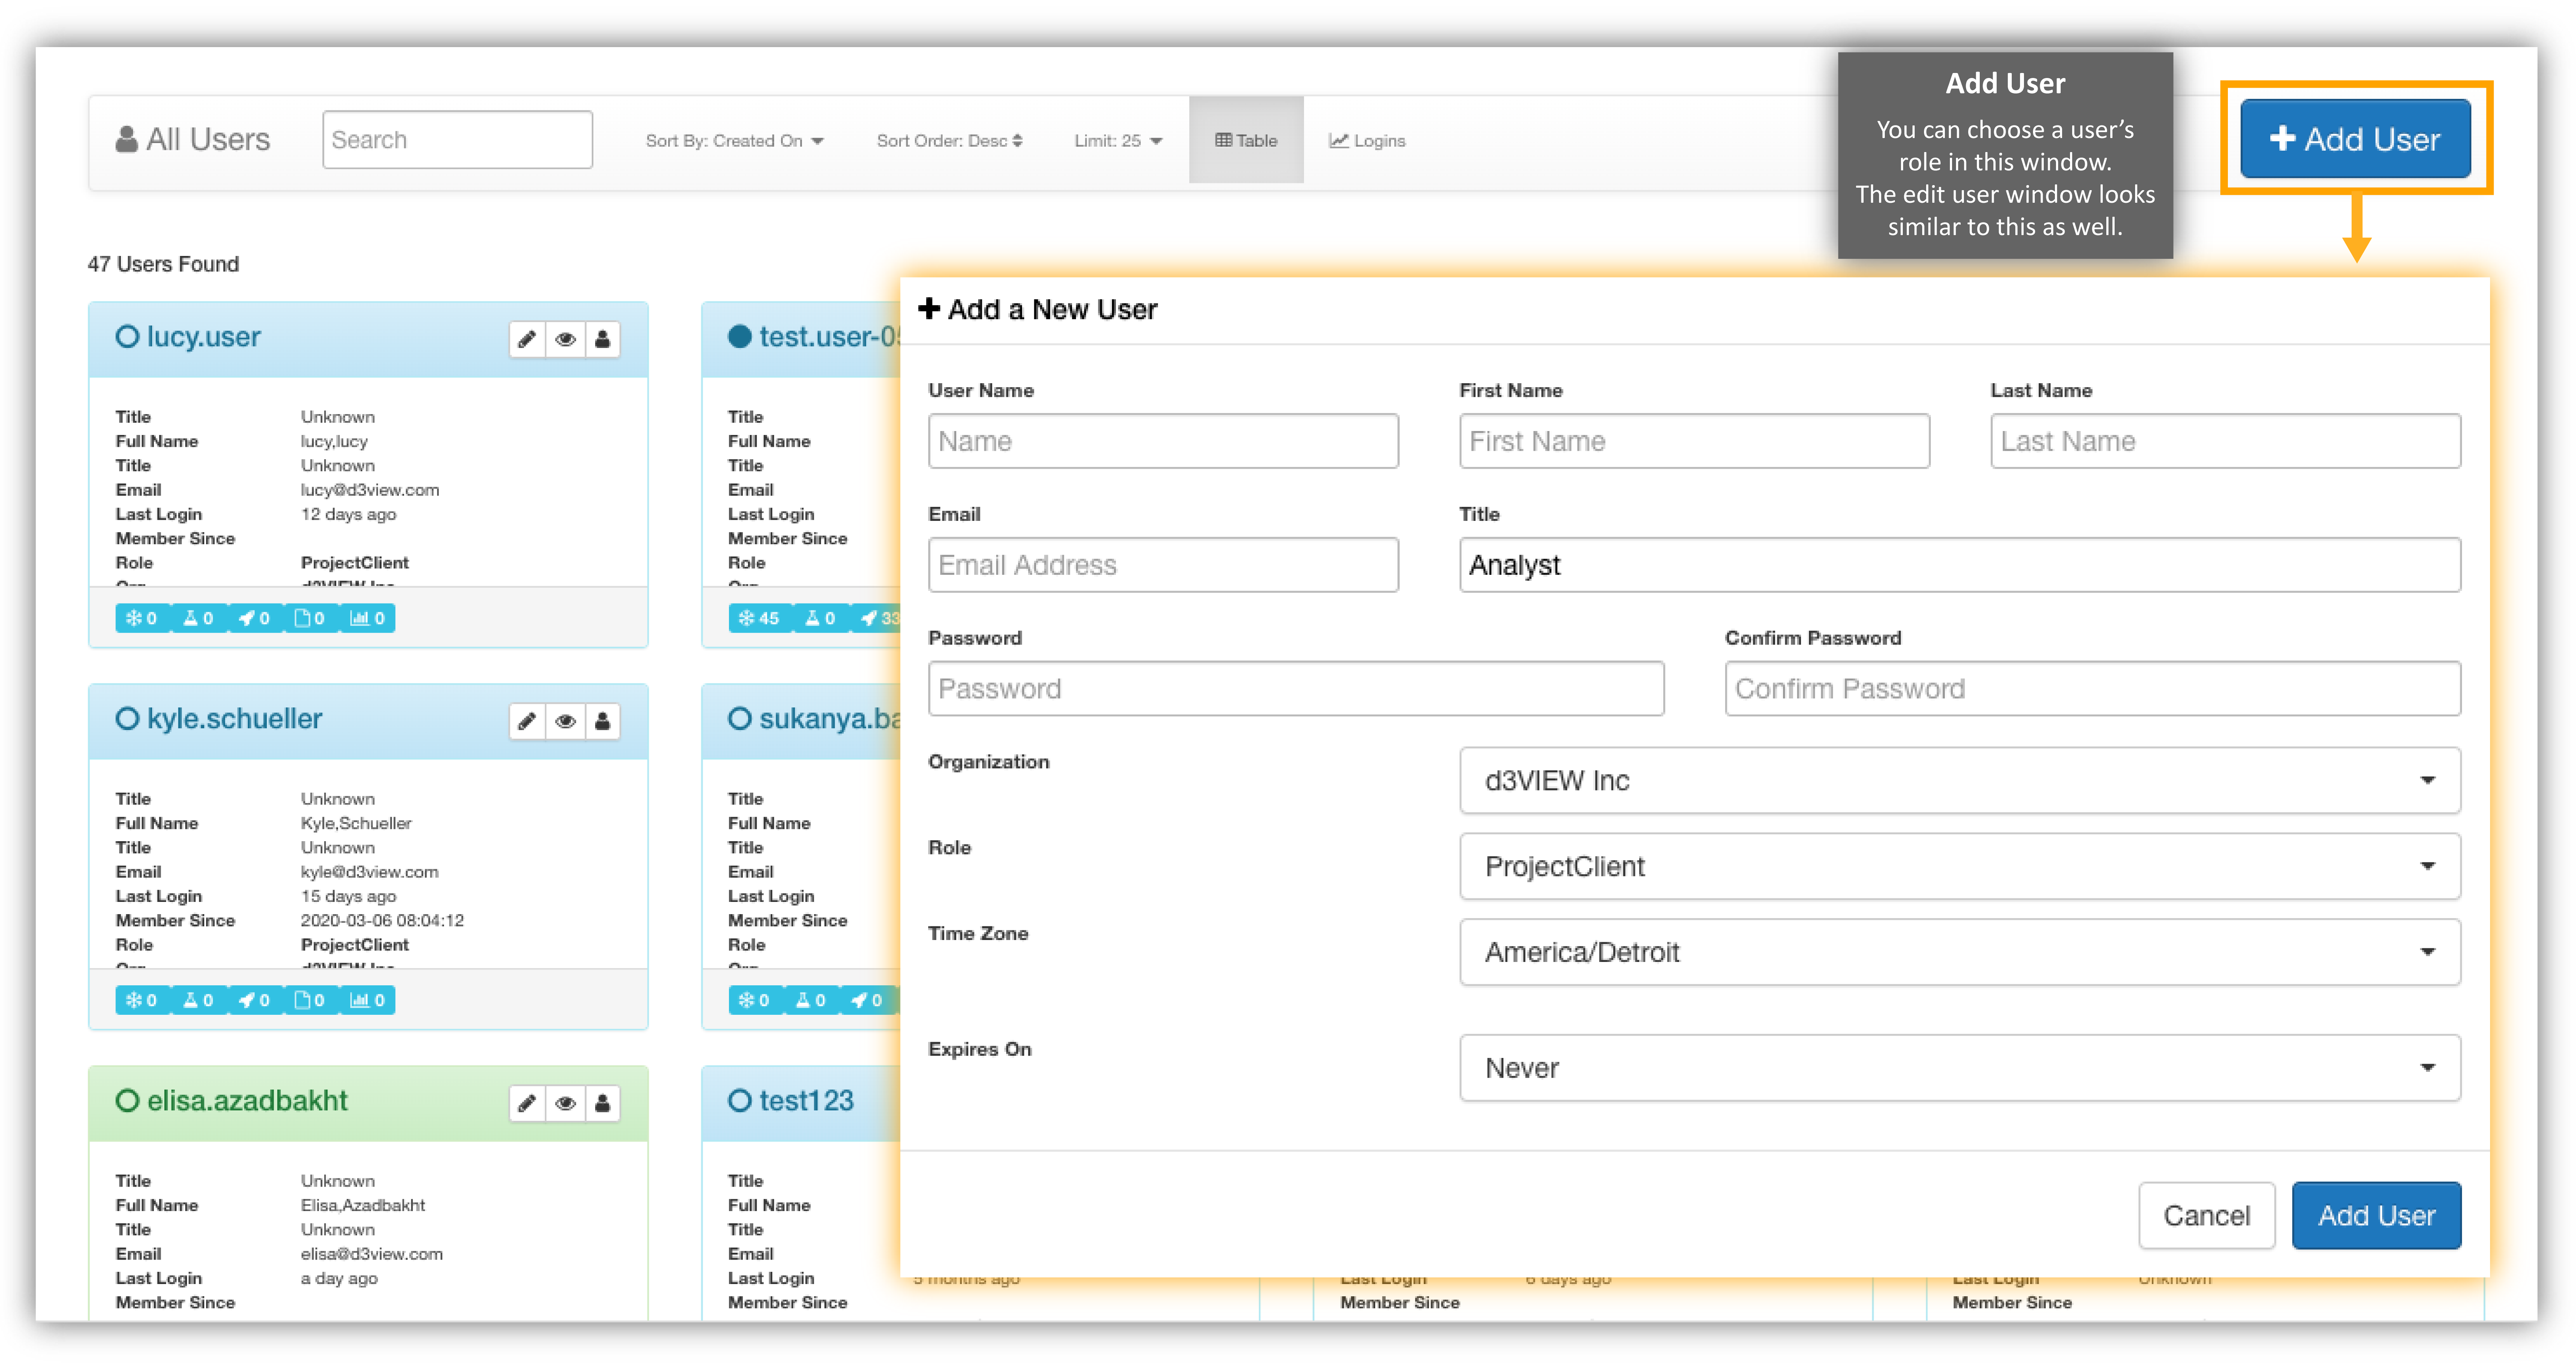Switch to the Logins view tab
The height and width of the screenshot is (1366, 2576).
(1367, 141)
